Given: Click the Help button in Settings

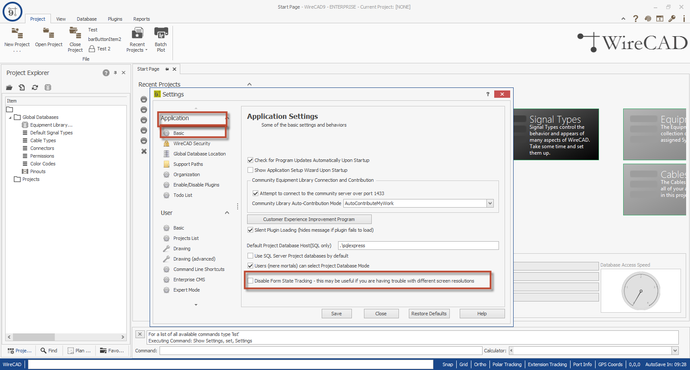Looking at the screenshot, I should click(482, 314).
